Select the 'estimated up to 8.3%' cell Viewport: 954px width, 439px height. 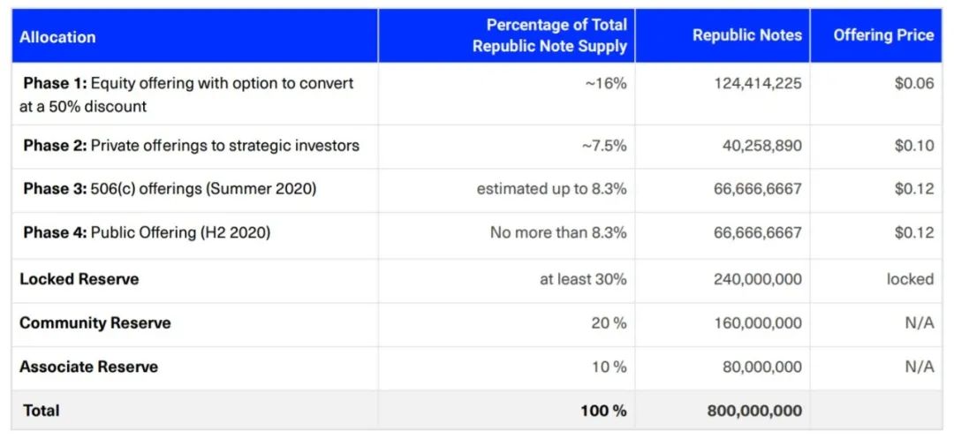coord(551,189)
